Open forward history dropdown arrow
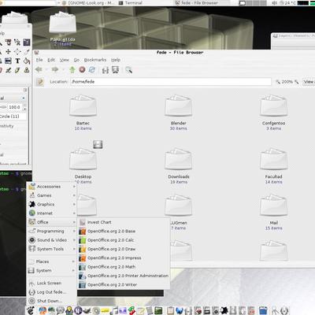This screenshot has height=315, width=315. coord(63,70)
